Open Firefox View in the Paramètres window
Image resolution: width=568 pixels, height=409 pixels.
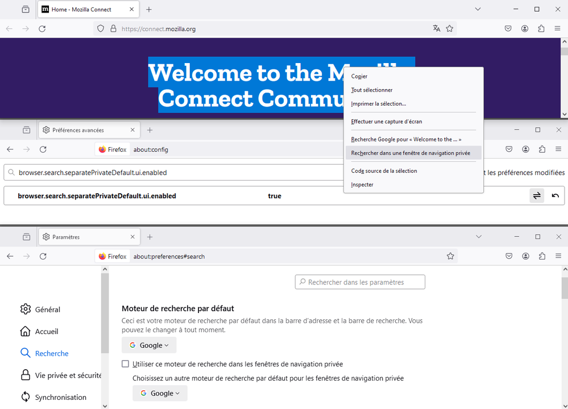pyautogui.click(x=27, y=237)
